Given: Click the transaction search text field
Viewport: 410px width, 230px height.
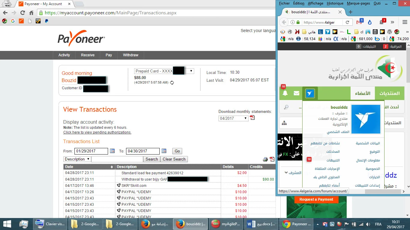Looking at the screenshot, I should tap(117, 159).
